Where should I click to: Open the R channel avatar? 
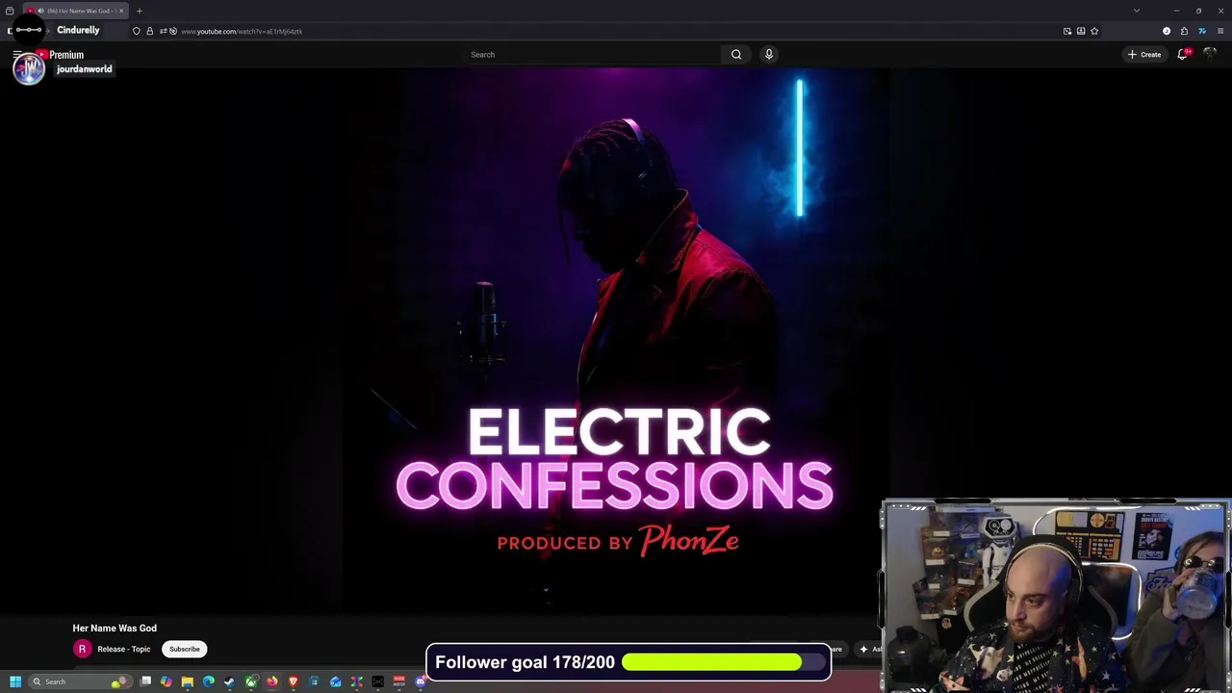pyautogui.click(x=82, y=649)
